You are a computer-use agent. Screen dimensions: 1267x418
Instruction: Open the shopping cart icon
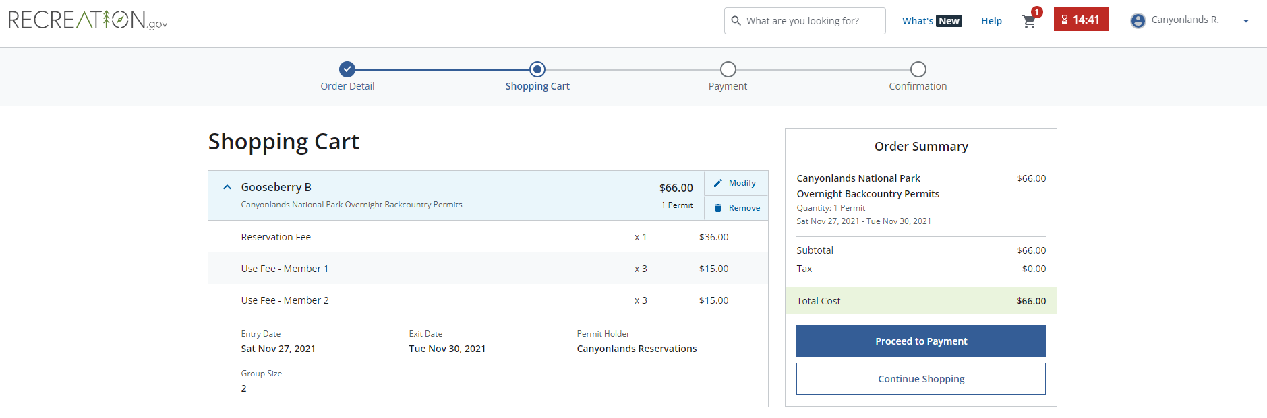(x=1029, y=22)
